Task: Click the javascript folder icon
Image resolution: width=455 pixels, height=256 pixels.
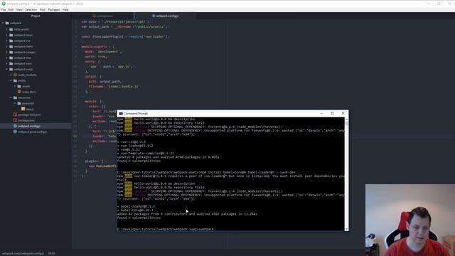Action: (x=19, y=103)
